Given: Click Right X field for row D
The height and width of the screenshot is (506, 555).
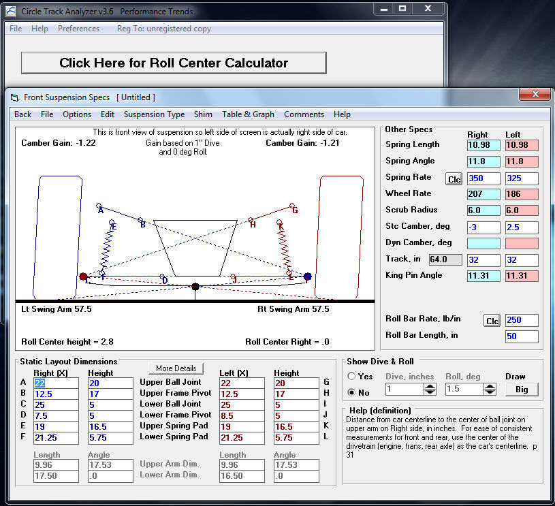Looking at the screenshot, I should pyautogui.click(x=56, y=415).
